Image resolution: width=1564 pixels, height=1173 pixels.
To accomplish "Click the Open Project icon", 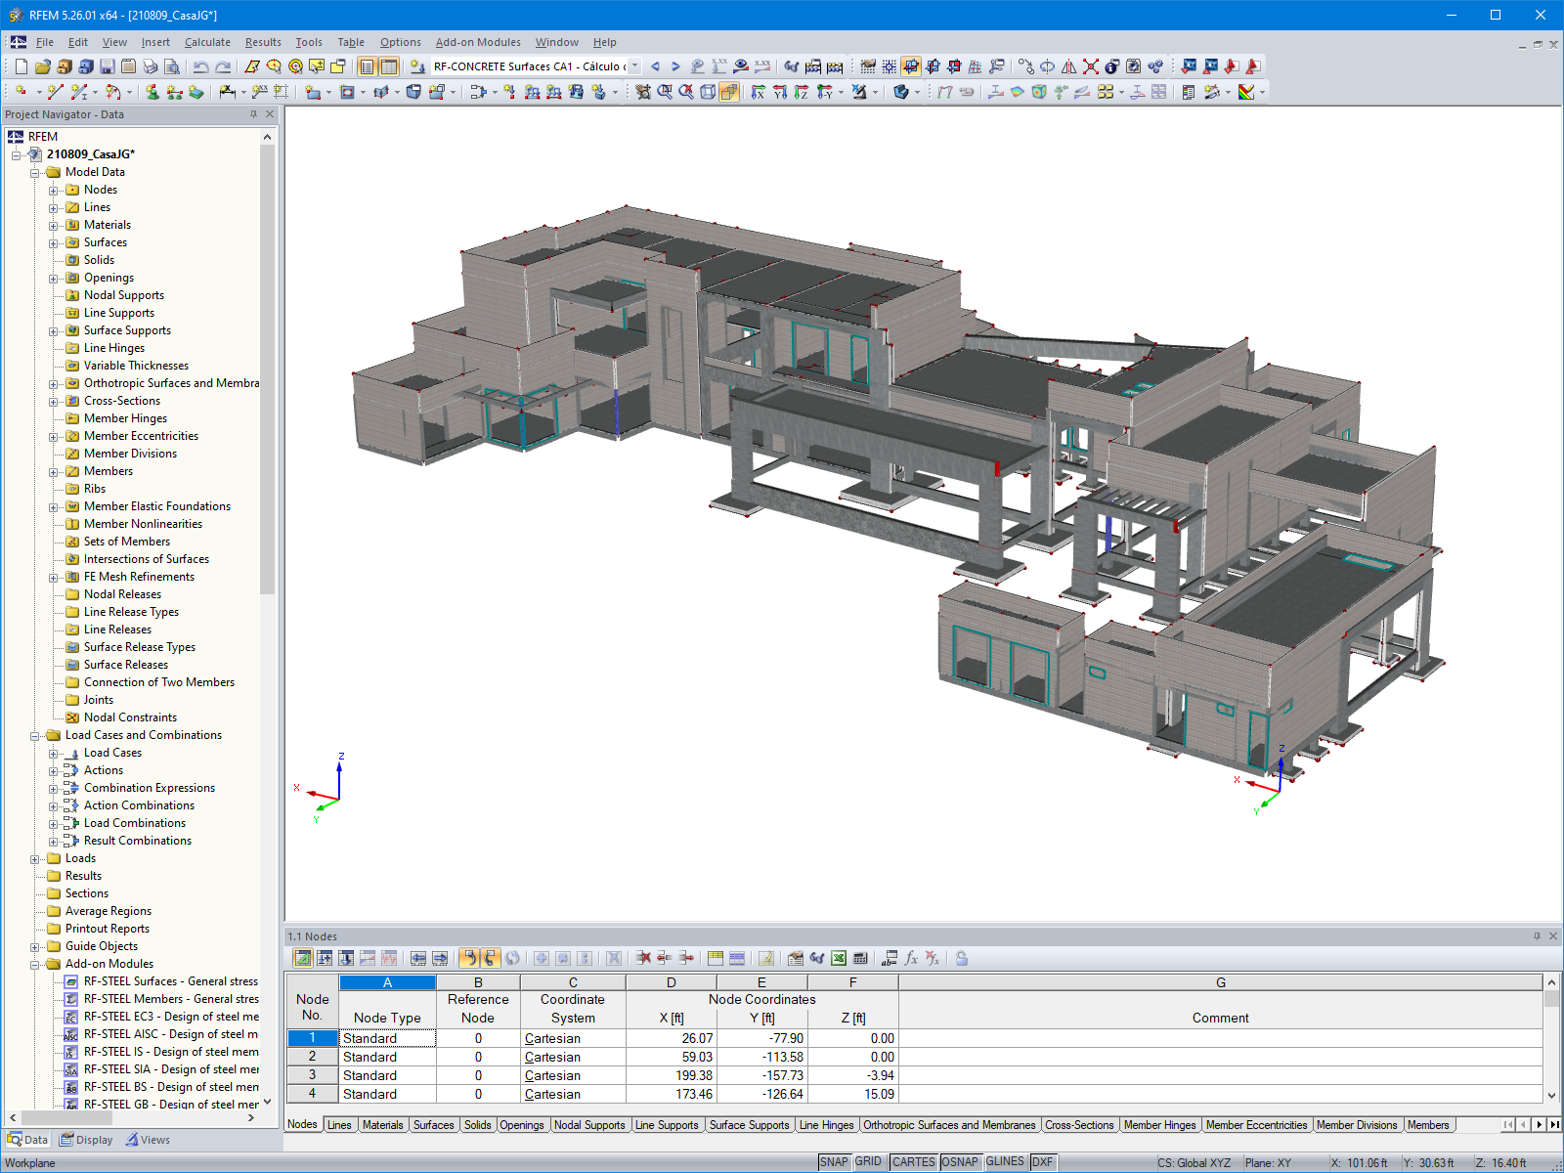I will pyautogui.click(x=42, y=66).
